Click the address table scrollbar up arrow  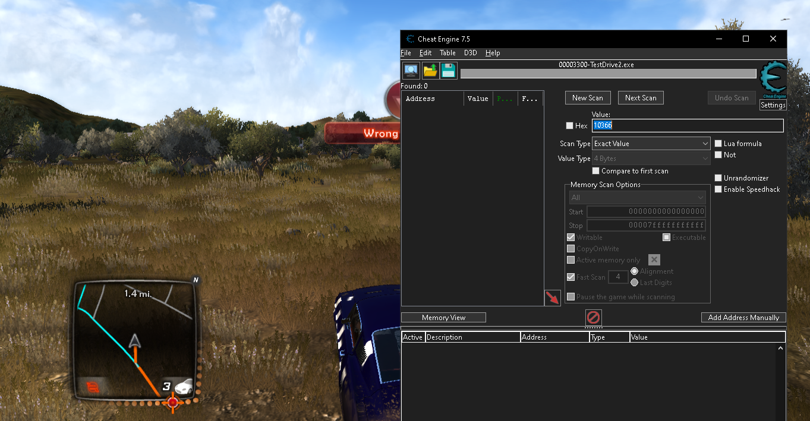pyautogui.click(x=781, y=349)
